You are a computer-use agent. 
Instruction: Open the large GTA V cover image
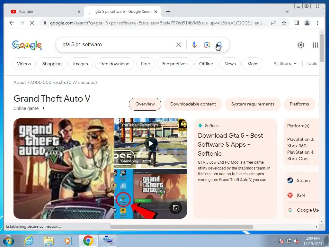pos(64,169)
